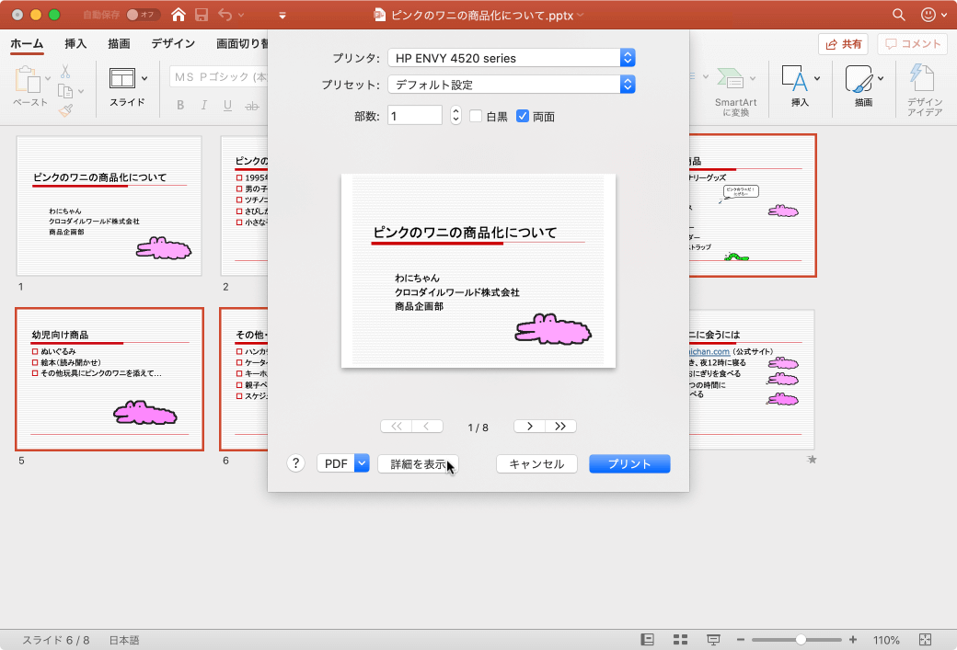Click the Cut scissors icon
The image size is (957, 650).
point(65,72)
